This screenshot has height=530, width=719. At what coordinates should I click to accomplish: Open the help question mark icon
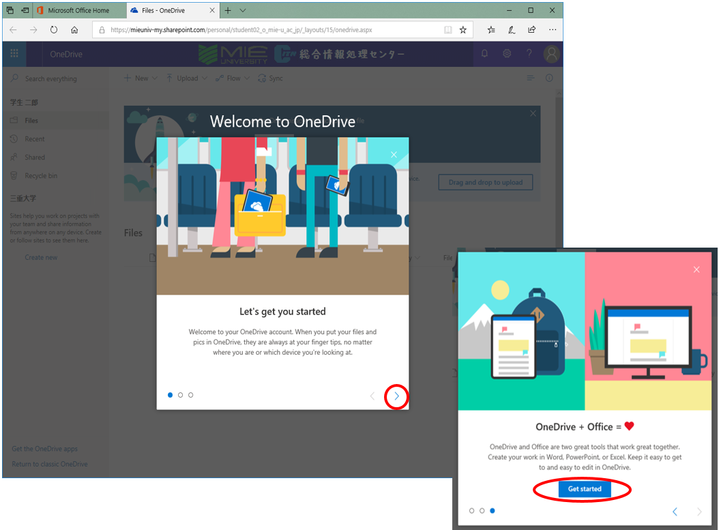pyautogui.click(x=529, y=54)
